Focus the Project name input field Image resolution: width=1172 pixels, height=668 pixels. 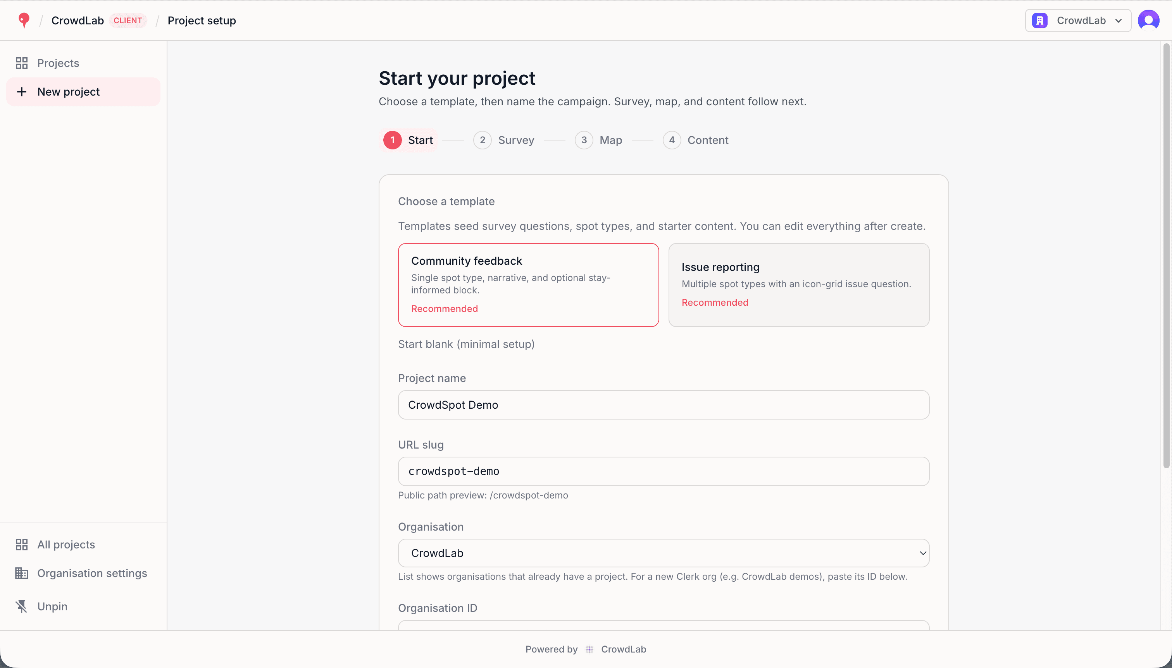pyautogui.click(x=664, y=405)
